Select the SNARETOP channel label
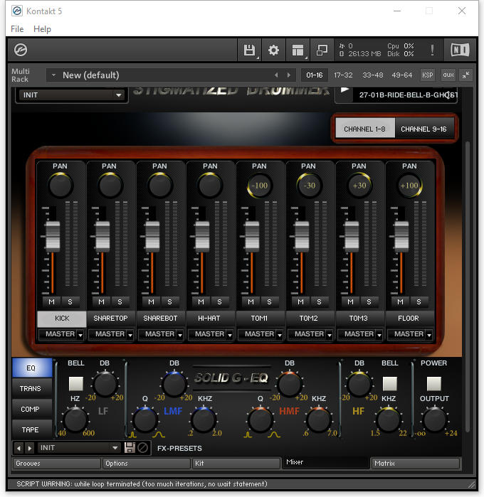The width and height of the screenshot is (484, 497). [111, 319]
